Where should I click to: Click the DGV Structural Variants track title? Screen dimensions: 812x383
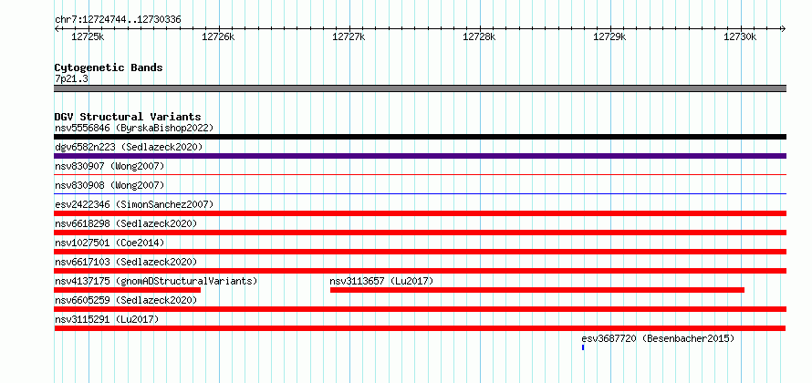(128, 117)
